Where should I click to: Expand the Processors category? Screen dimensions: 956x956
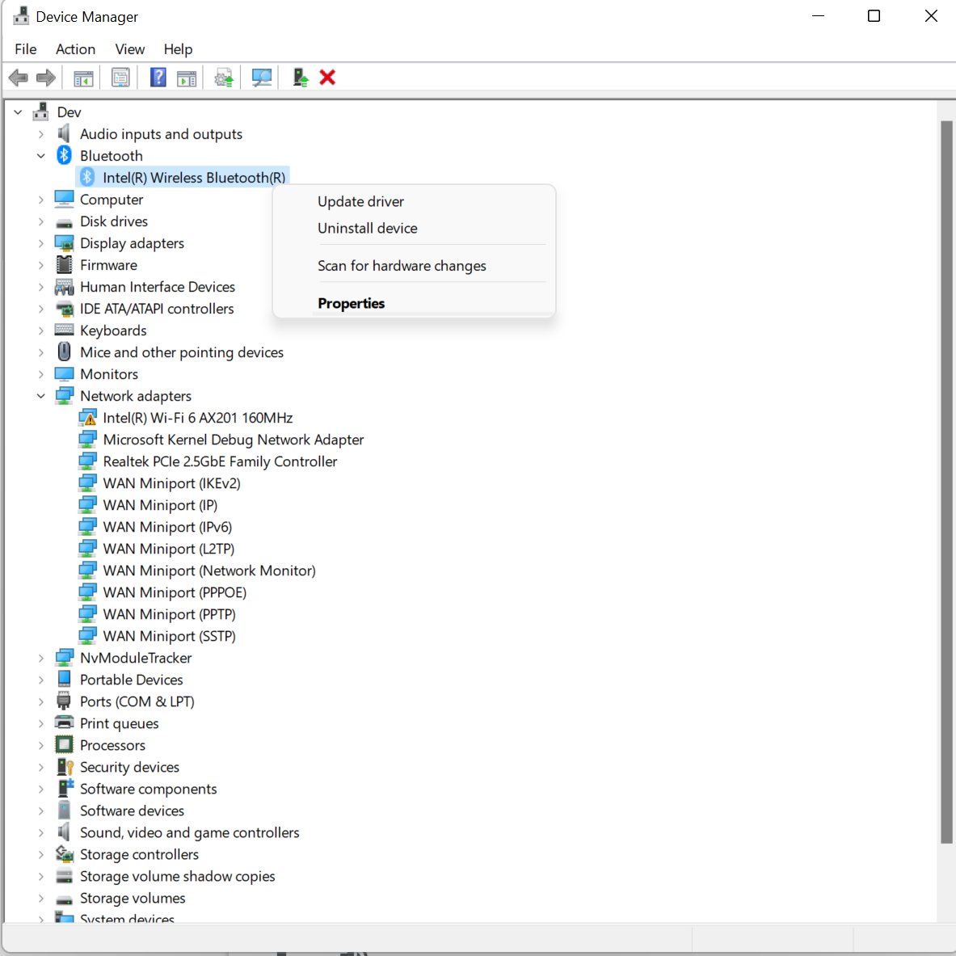(x=41, y=744)
